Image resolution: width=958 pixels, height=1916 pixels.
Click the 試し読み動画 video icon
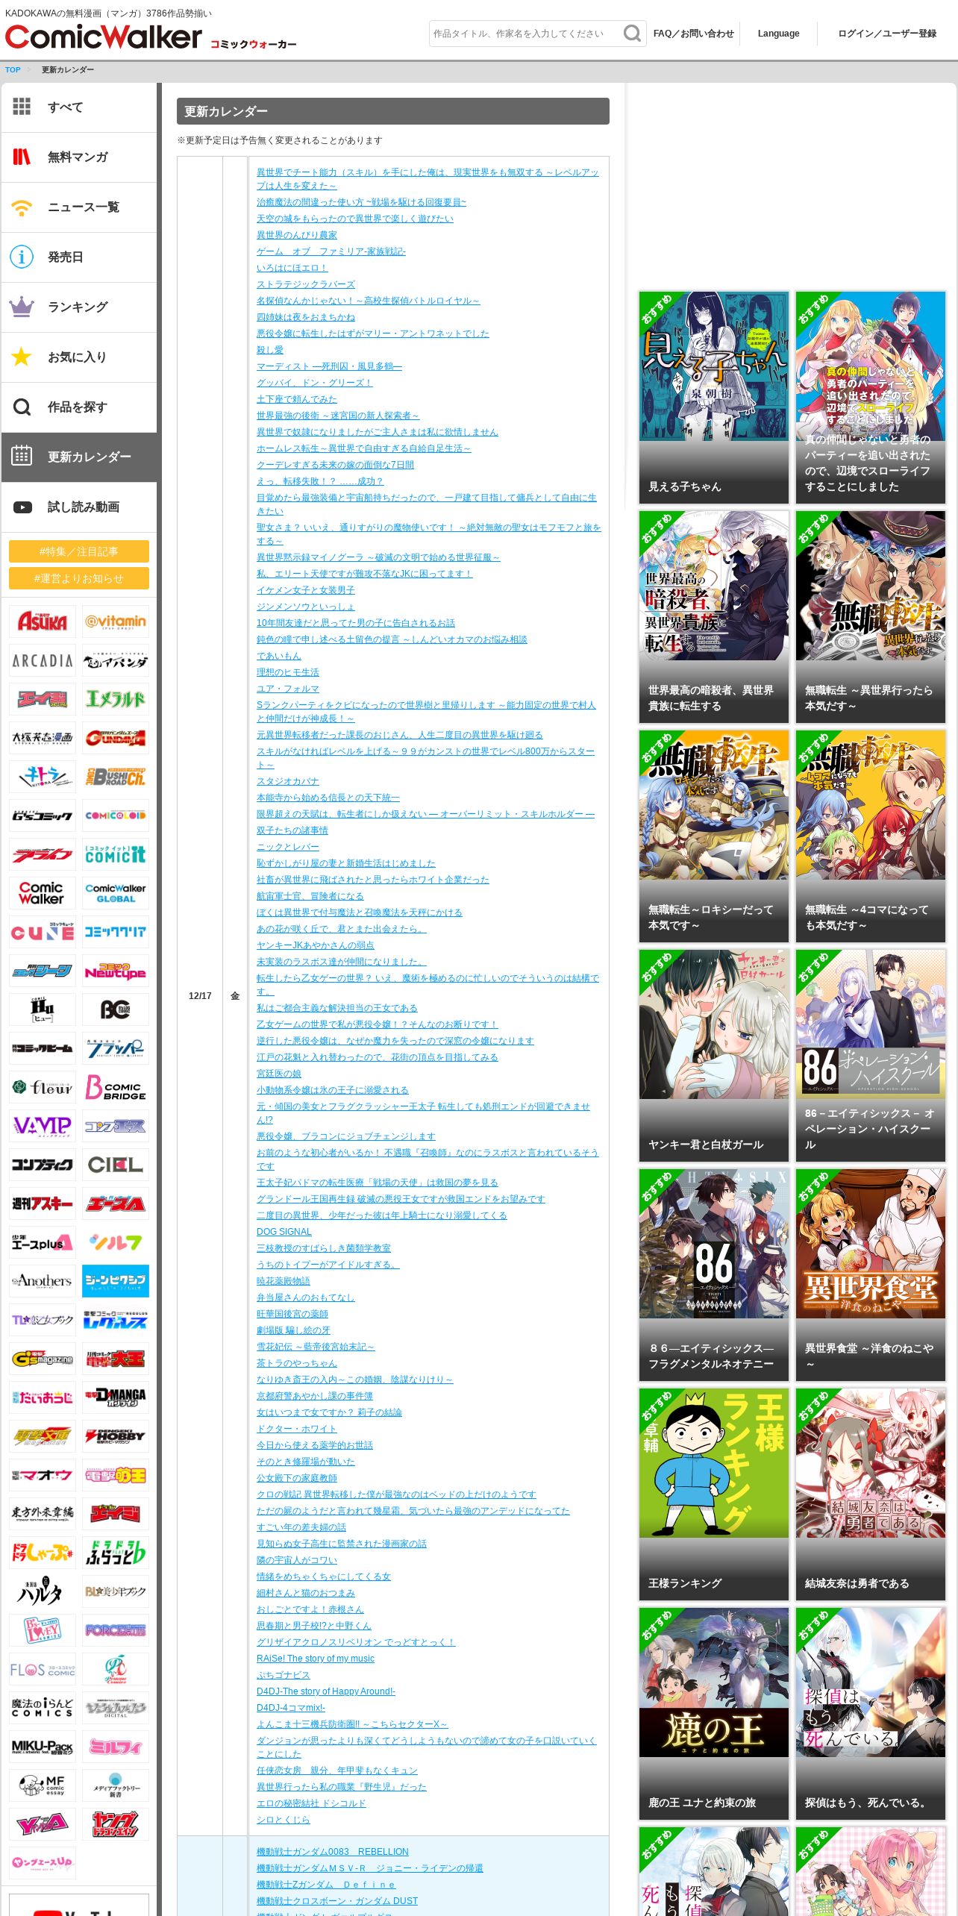pos(22,507)
